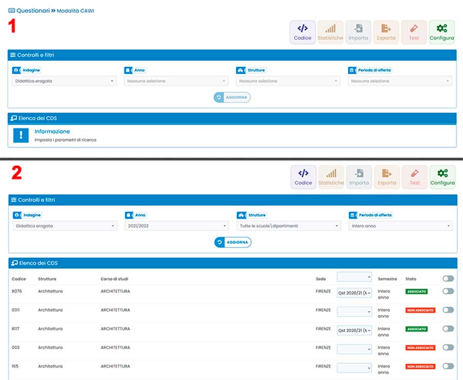Open the Anno dropdown showing 2021/2022

[176, 226]
